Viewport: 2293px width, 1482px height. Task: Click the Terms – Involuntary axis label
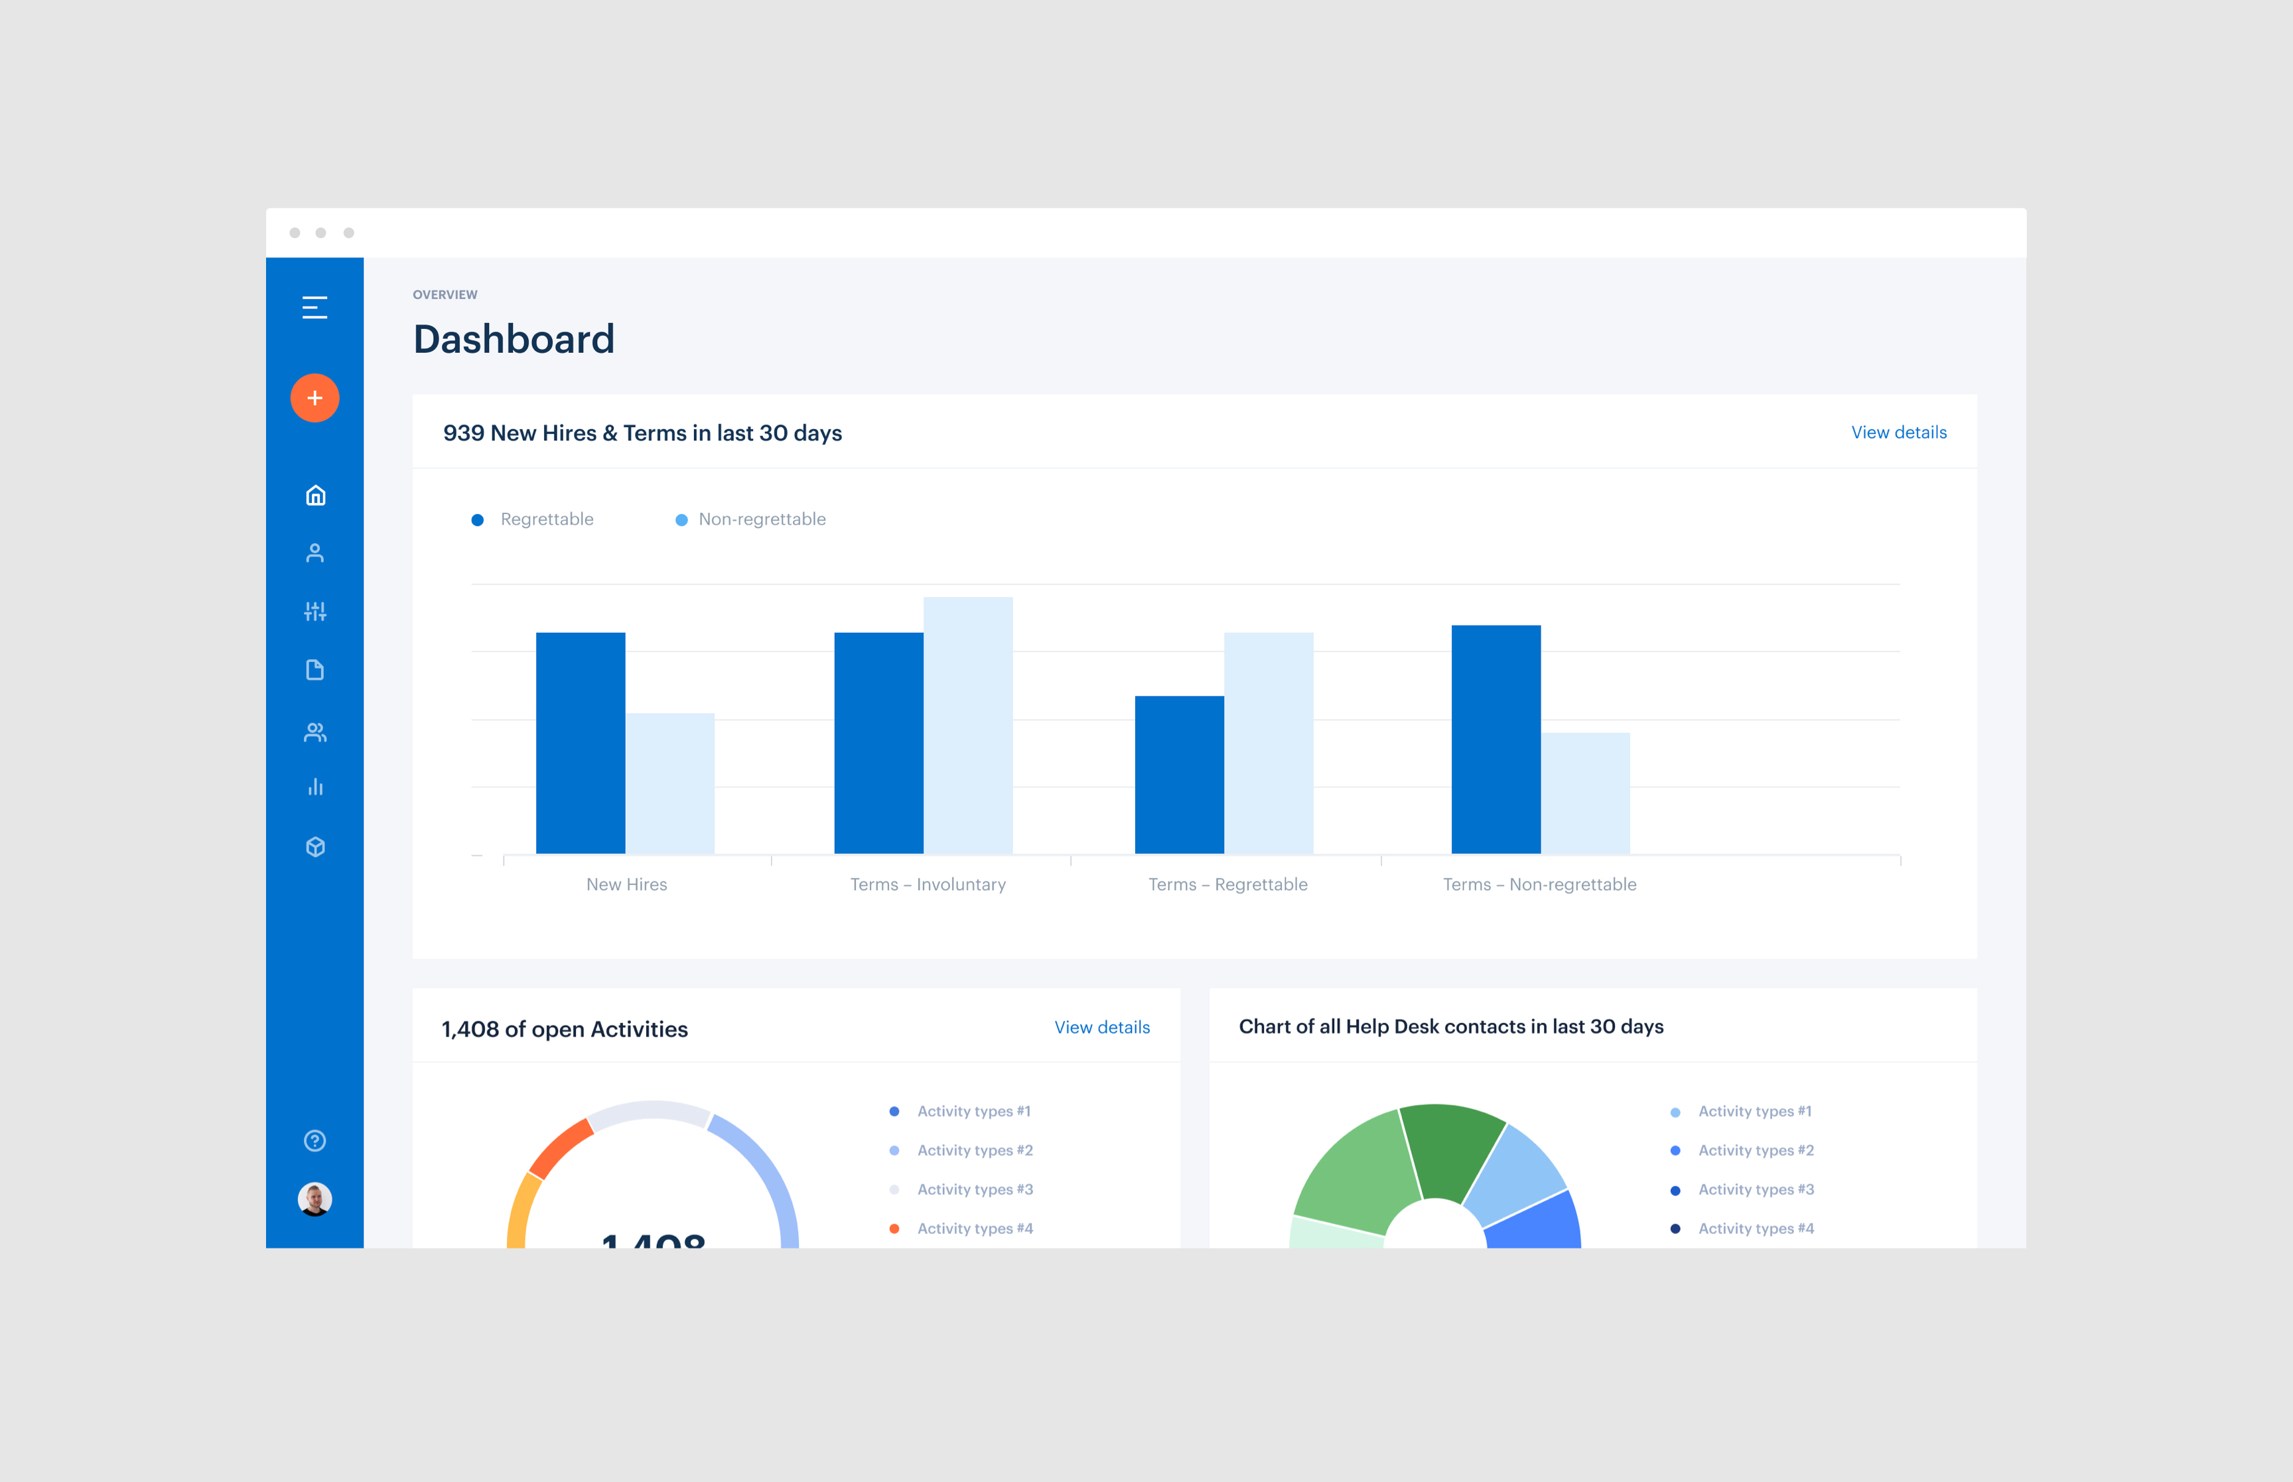tap(928, 884)
